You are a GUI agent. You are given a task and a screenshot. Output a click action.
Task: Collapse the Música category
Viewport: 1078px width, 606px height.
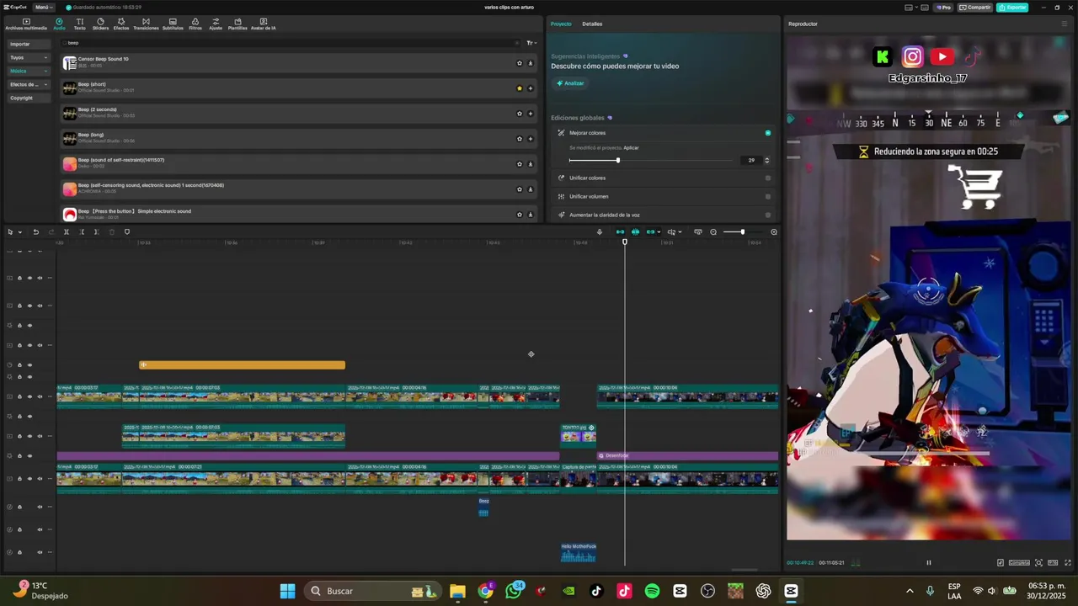(28, 71)
